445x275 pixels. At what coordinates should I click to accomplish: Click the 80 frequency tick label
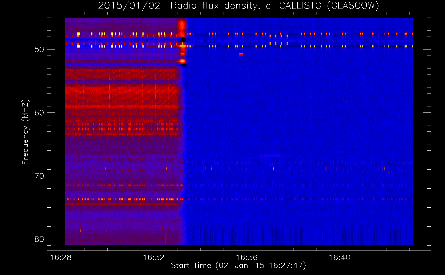[x=39, y=239]
